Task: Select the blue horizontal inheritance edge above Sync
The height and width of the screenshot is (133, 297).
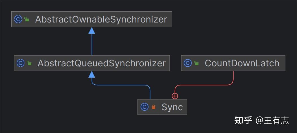Action: click(121, 85)
